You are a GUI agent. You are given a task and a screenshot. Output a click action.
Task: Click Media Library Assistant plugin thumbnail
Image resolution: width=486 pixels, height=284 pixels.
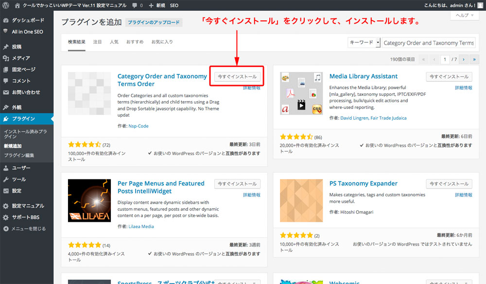pyautogui.click(x=301, y=93)
